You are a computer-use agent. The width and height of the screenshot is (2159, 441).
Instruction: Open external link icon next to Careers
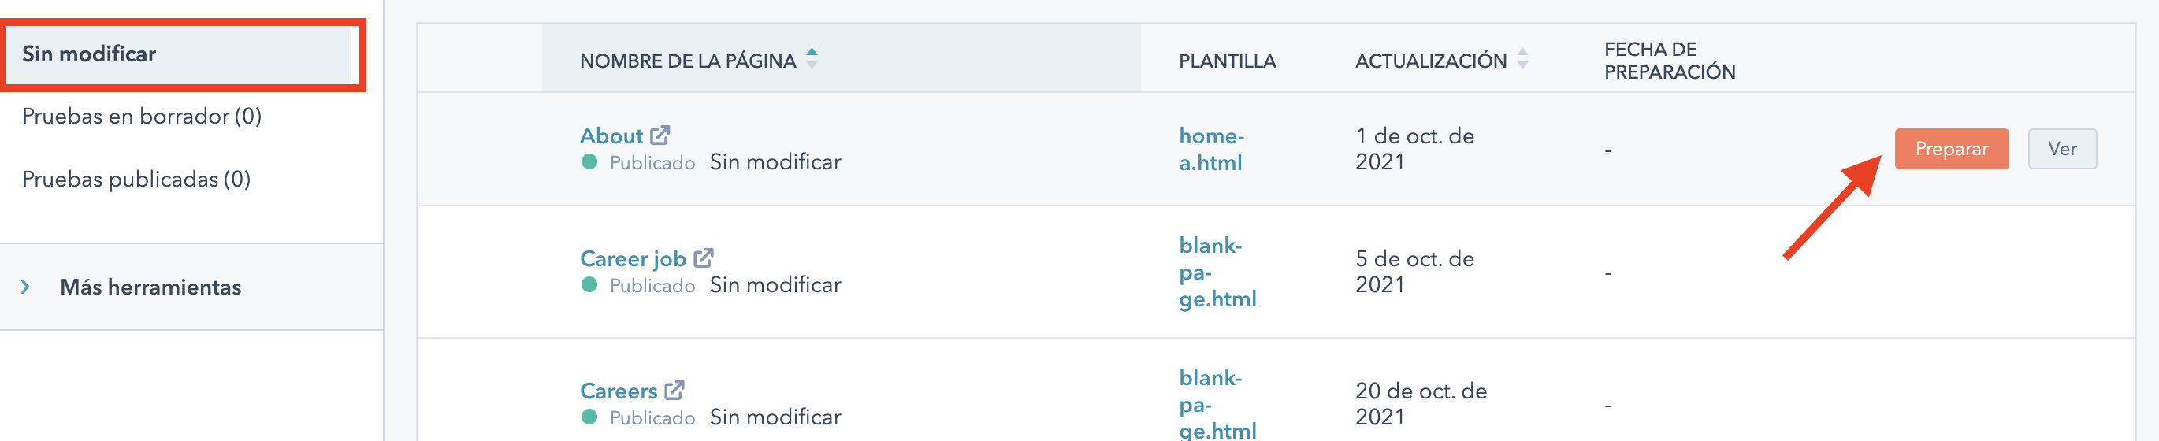pyautogui.click(x=674, y=390)
